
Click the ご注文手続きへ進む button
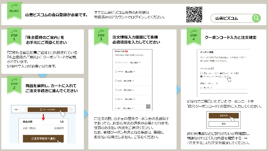click(43, 138)
